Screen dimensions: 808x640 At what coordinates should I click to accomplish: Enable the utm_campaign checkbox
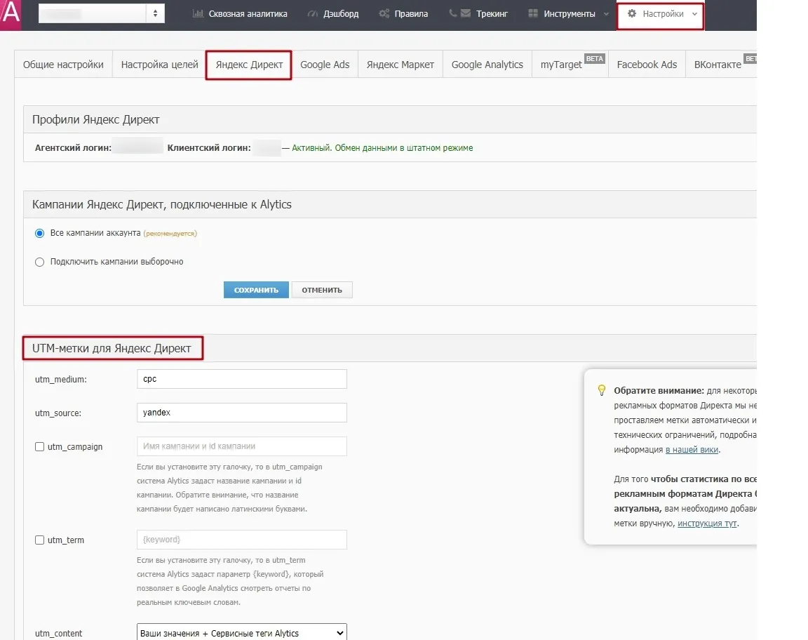[40, 446]
